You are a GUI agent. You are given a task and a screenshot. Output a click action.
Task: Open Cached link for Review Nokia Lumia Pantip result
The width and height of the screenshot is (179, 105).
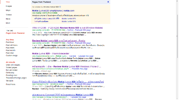70,43
